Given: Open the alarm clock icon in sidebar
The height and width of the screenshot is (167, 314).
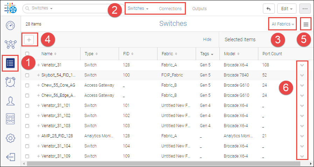Looking at the screenshot, I should pyautogui.click(x=11, y=82).
